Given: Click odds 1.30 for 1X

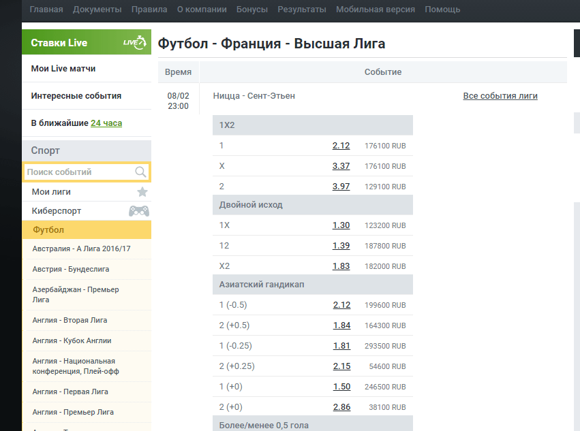Looking at the screenshot, I should (x=341, y=225).
